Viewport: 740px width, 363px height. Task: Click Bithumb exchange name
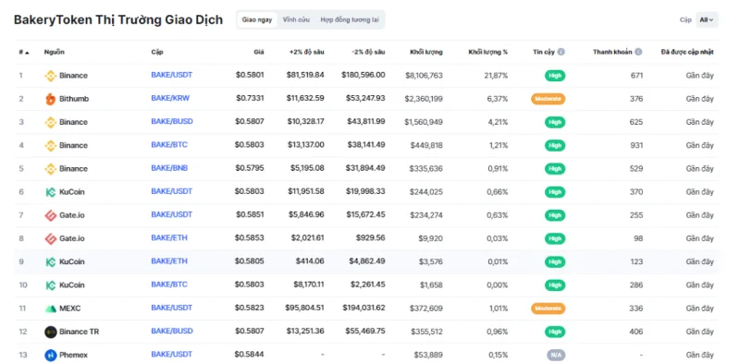click(x=74, y=99)
